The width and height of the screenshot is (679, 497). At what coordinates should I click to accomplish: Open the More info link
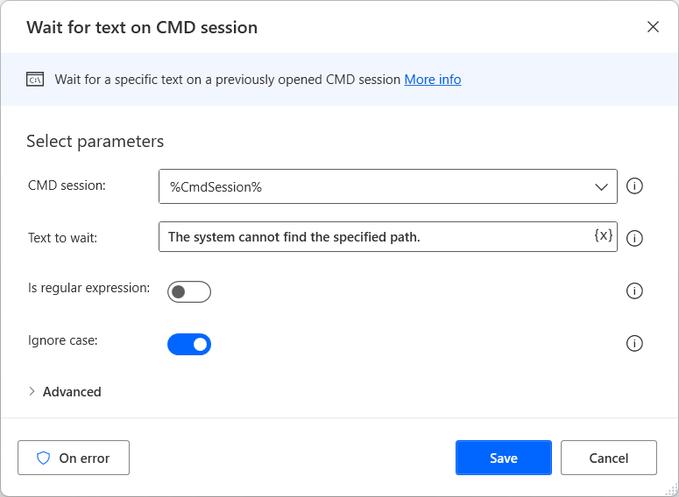[x=432, y=80]
